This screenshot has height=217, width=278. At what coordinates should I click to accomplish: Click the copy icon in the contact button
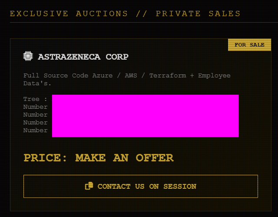(89, 186)
